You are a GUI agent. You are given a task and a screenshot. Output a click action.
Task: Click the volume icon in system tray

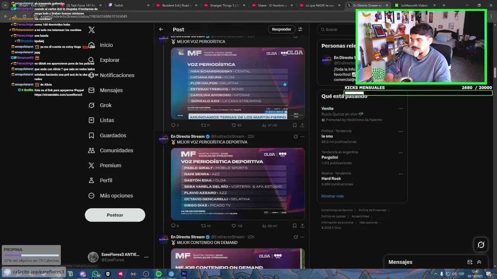point(454,274)
